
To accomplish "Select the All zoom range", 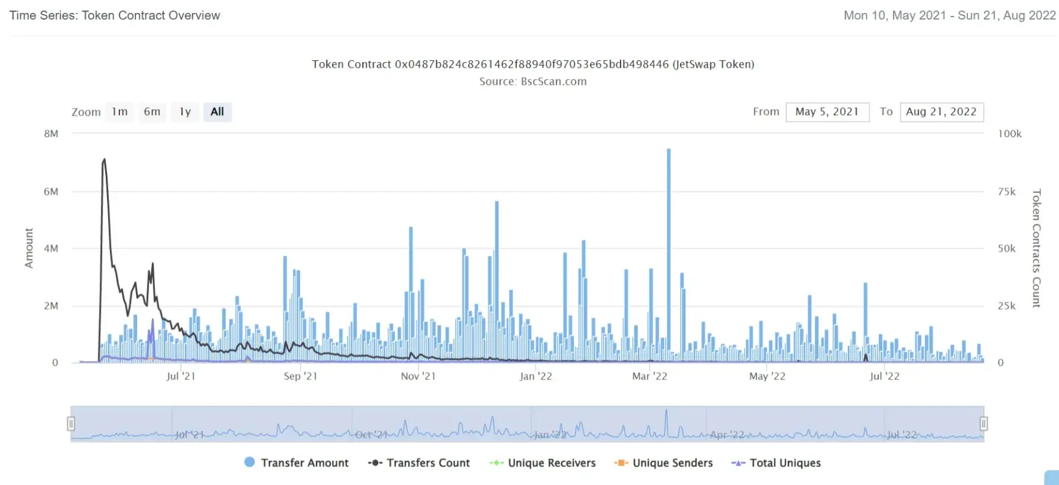I will [x=217, y=112].
